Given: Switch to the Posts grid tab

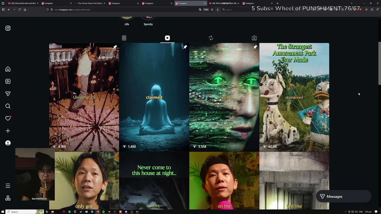Looking at the screenshot, I should [x=124, y=38].
